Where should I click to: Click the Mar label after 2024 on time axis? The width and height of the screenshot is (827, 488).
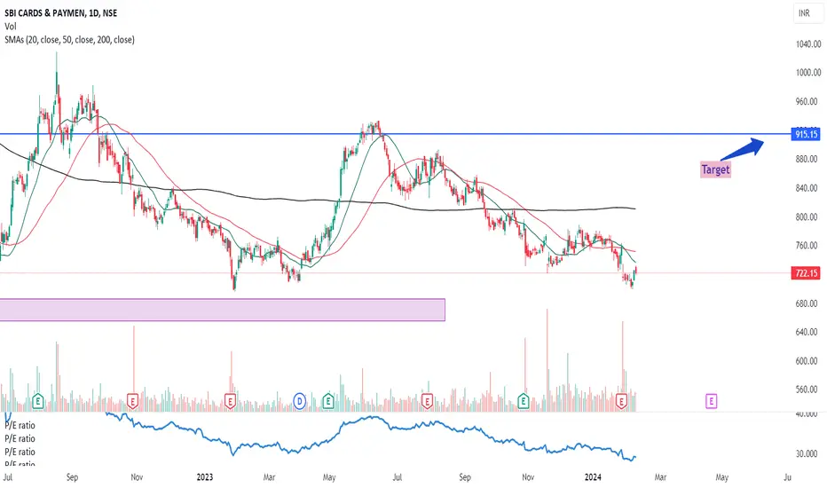660,477
